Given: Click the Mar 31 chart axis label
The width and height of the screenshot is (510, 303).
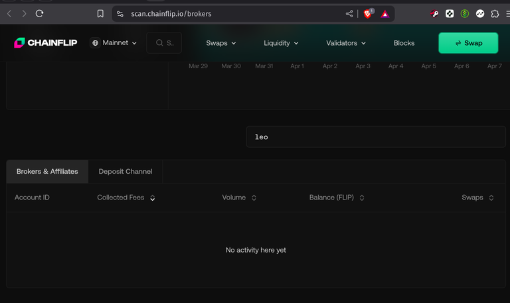Looking at the screenshot, I should [264, 66].
